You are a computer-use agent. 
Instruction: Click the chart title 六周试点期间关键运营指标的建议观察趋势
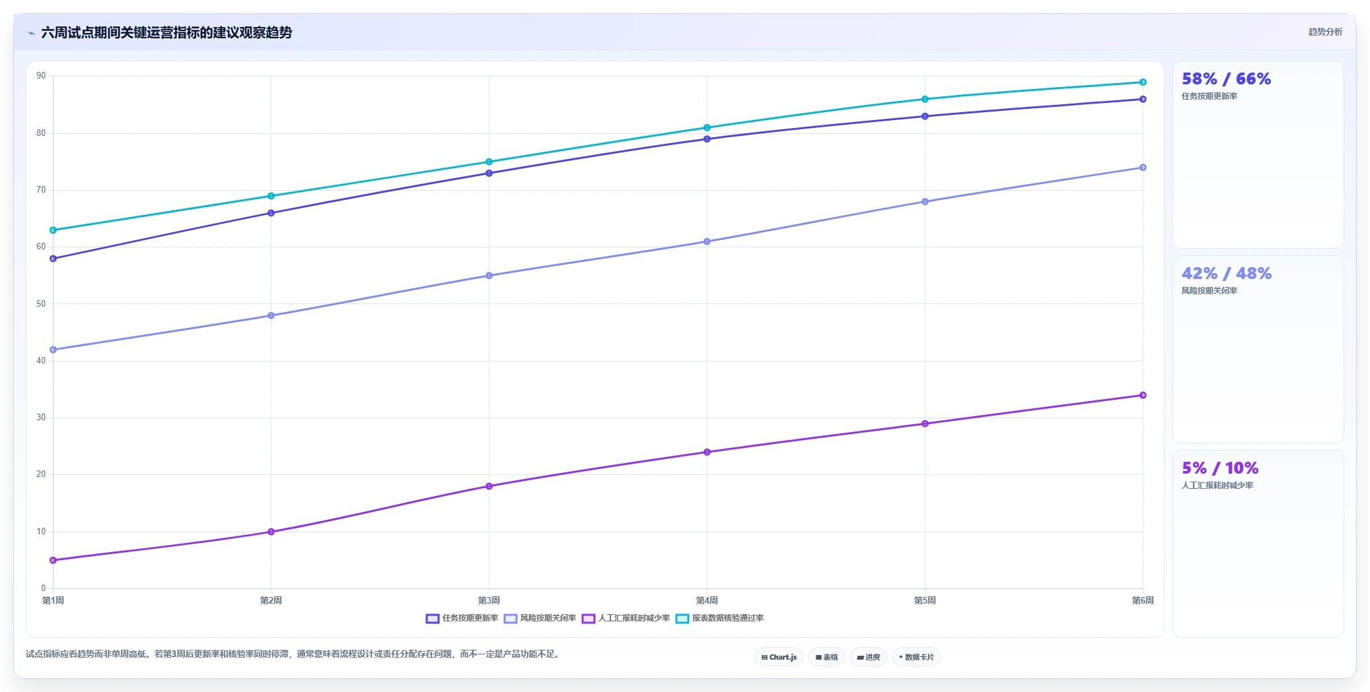click(x=166, y=32)
